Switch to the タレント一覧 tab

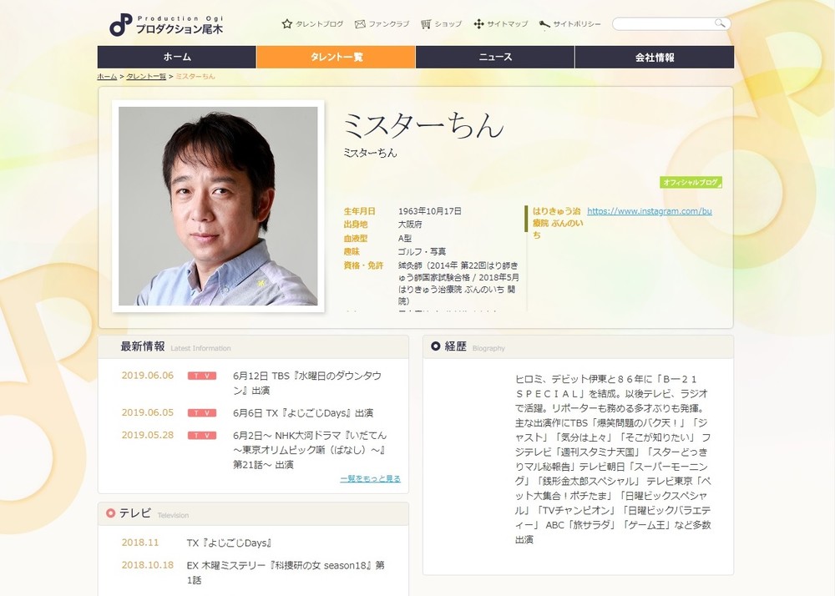point(336,57)
